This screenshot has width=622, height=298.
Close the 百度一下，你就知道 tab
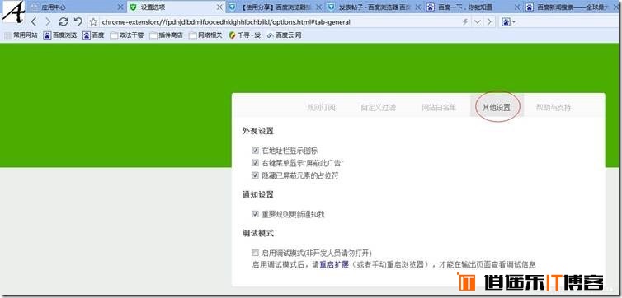516,7
